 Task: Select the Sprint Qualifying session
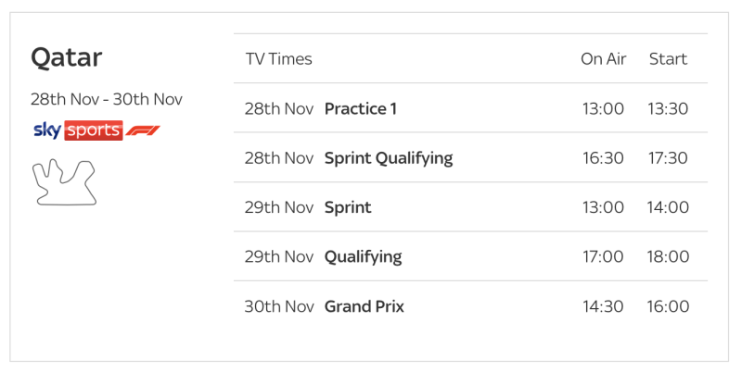[388, 158]
